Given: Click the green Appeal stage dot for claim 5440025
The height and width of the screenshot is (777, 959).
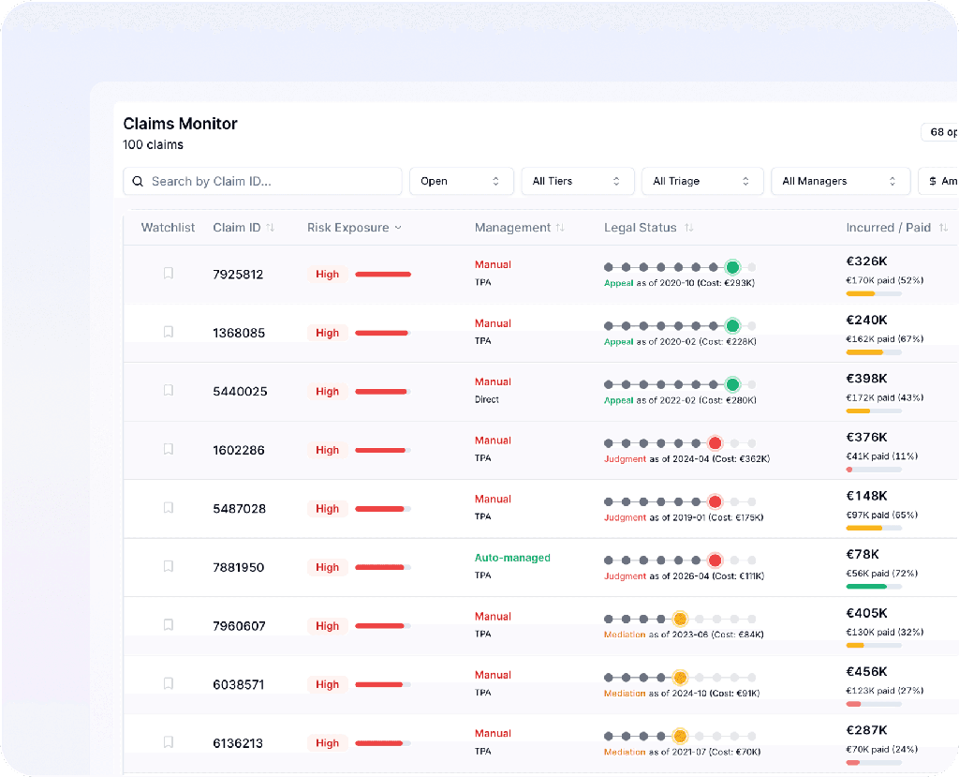Looking at the screenshot, I should click(x=732, y=384).
